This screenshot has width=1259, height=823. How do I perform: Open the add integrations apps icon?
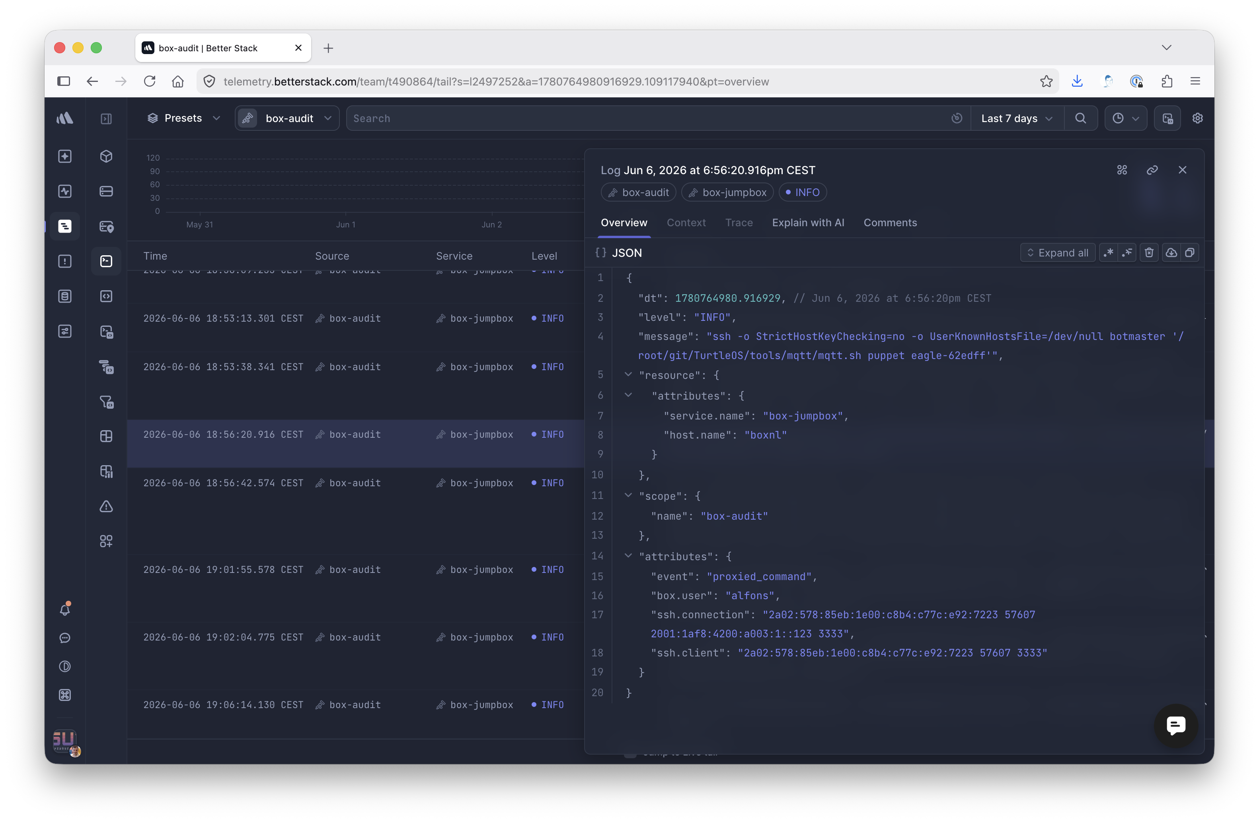pyautogui.click(x=106, y=541)
